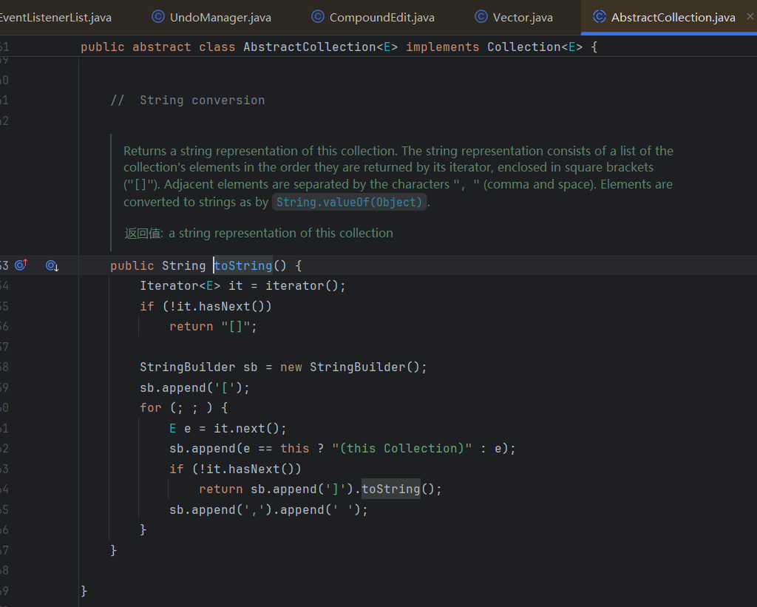Click the toString method name in its declaration
Screen dimensions: 757x607
pyautogui.click(x=243, y=265)
